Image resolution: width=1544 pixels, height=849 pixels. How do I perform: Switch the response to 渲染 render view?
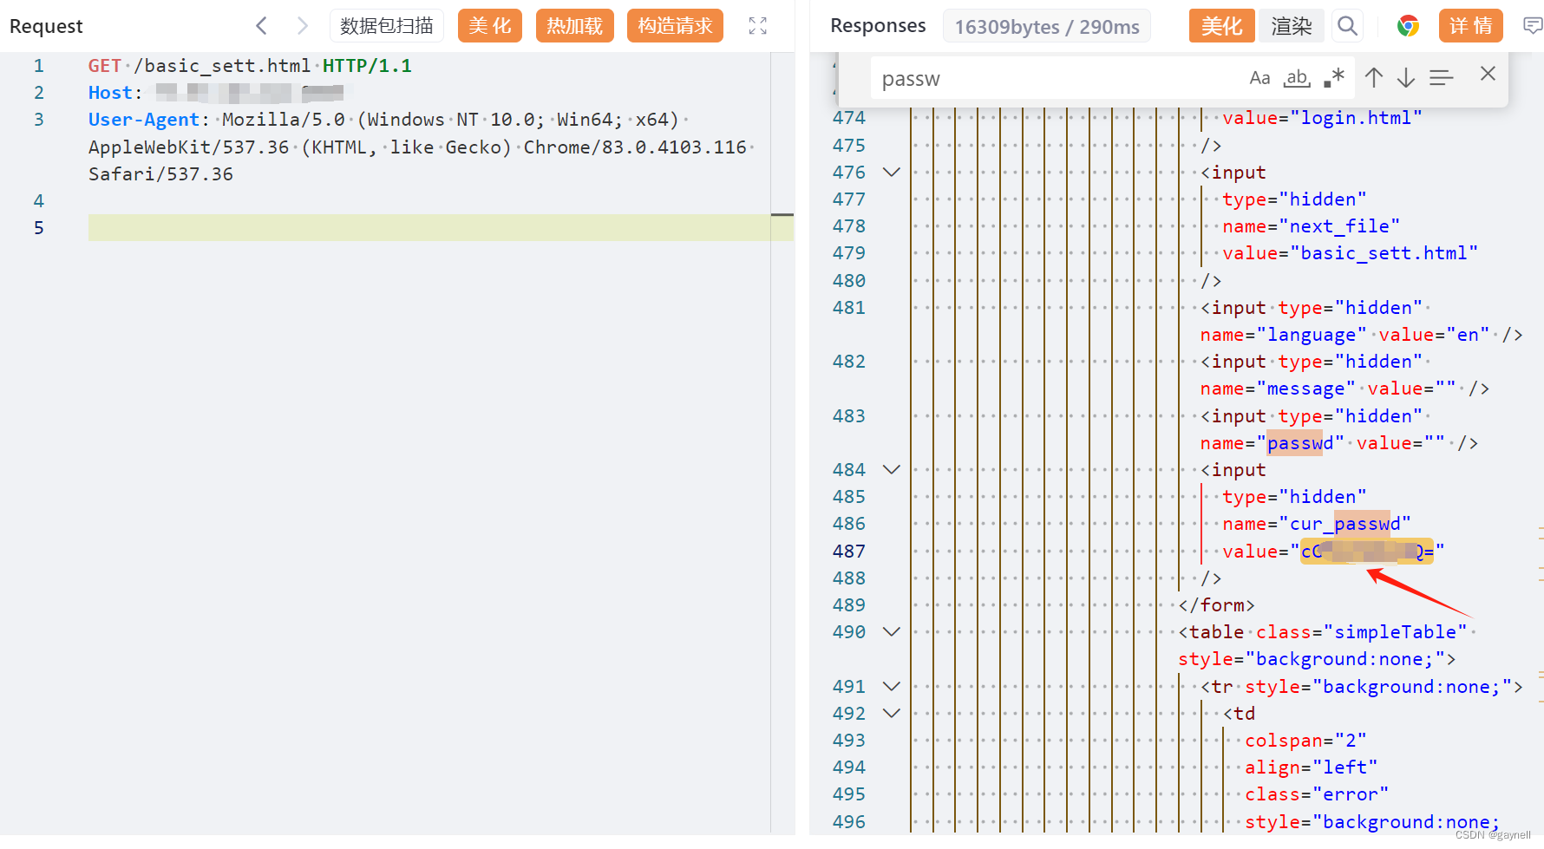pyautogui.click(x=1292, y=26)
